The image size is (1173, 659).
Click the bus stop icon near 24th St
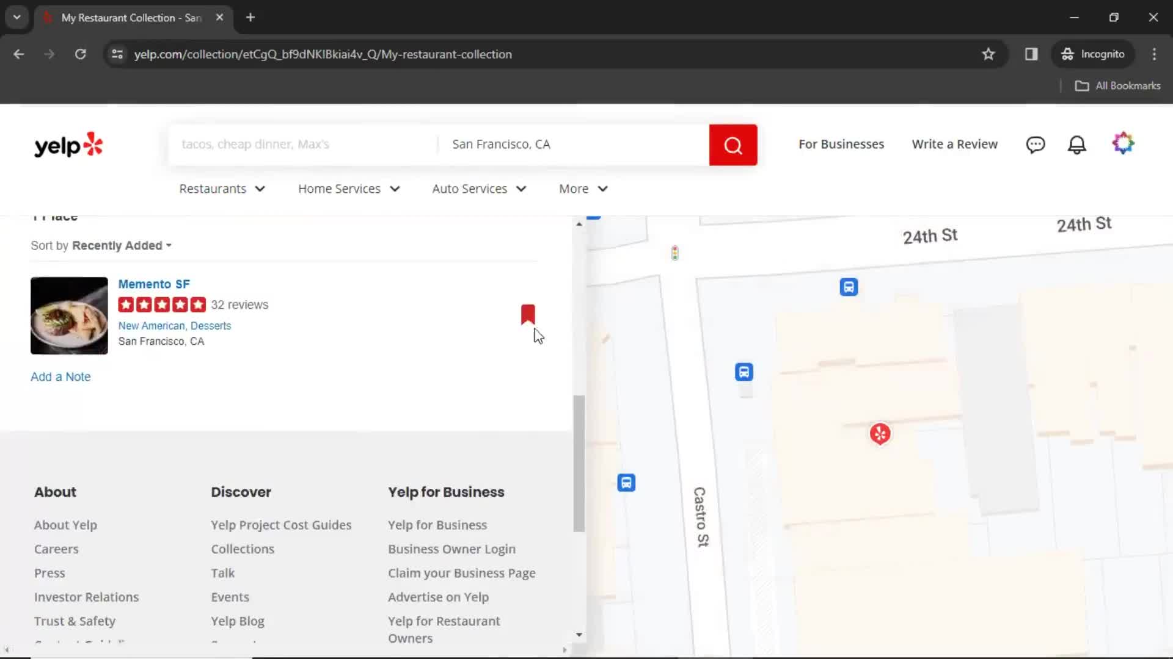pyautogui.click(x=849, y=287)
